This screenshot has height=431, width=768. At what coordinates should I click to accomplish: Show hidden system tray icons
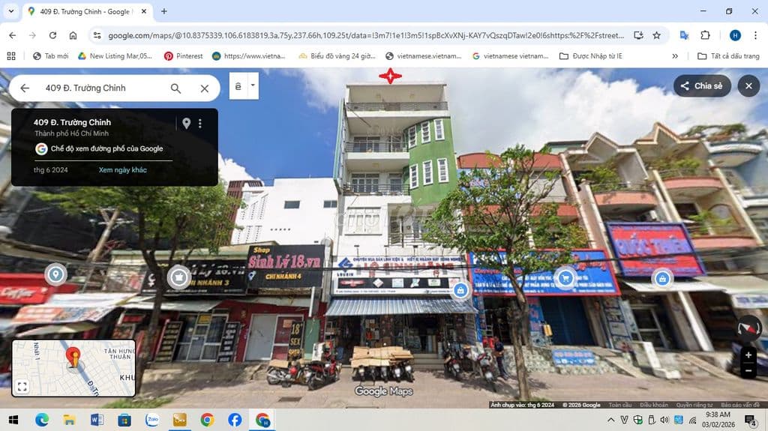click(611, 420)
